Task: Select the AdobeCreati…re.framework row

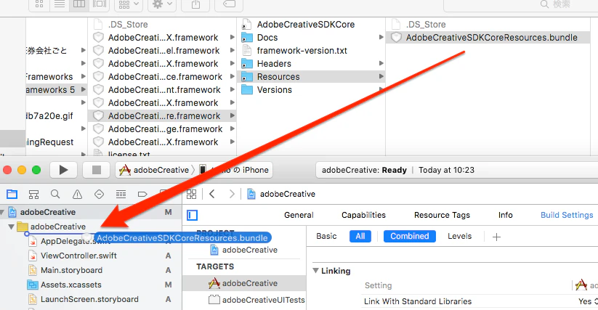Action: (x=162, y=115)
